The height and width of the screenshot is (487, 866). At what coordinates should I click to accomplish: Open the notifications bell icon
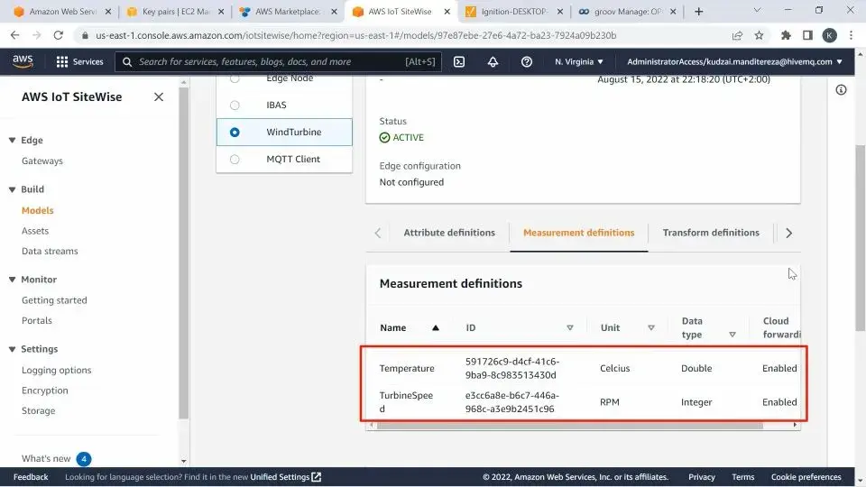click(x=493, y=62)
